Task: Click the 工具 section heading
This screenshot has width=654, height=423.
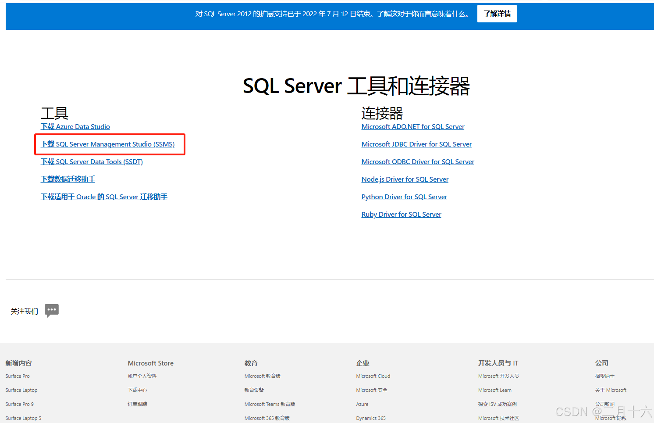Action: (54, 113)
